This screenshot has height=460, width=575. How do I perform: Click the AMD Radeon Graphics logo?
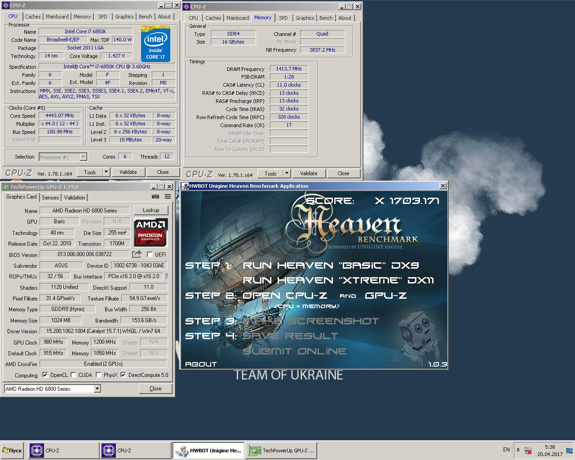coord(150,232)
